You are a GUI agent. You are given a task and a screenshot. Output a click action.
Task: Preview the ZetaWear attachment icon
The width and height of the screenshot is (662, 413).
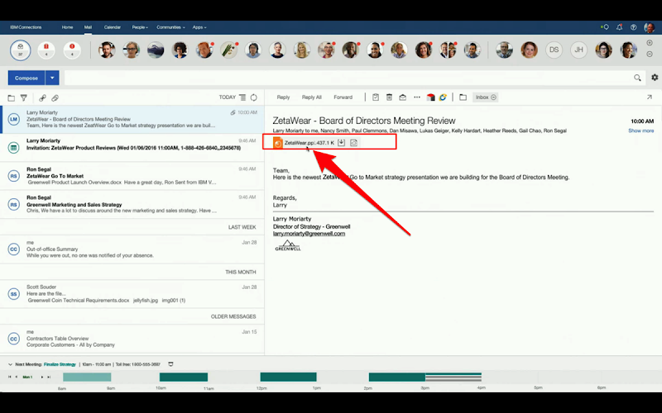tap(354, 142)
